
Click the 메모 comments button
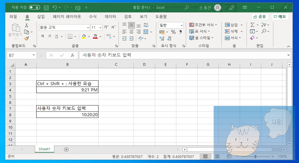coord(280,17)
